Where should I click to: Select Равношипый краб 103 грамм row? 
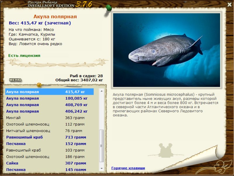pos(49,150)
